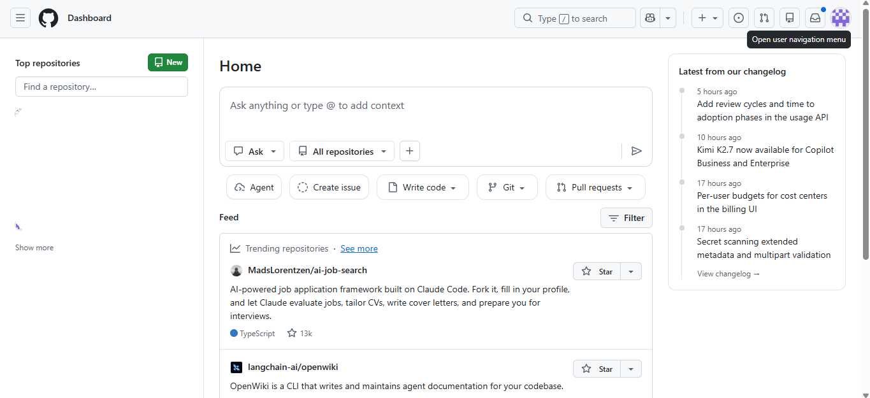The image size is (870, 398).
Task: Click the Dashboard header title
Action: [89, 18]
